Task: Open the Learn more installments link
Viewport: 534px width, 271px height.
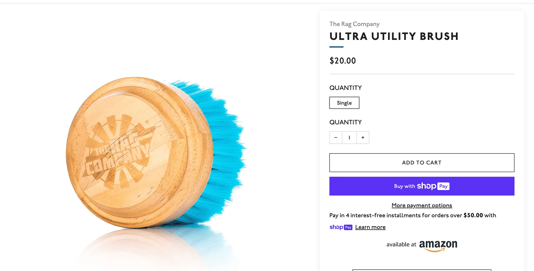Action: point(370,227)
